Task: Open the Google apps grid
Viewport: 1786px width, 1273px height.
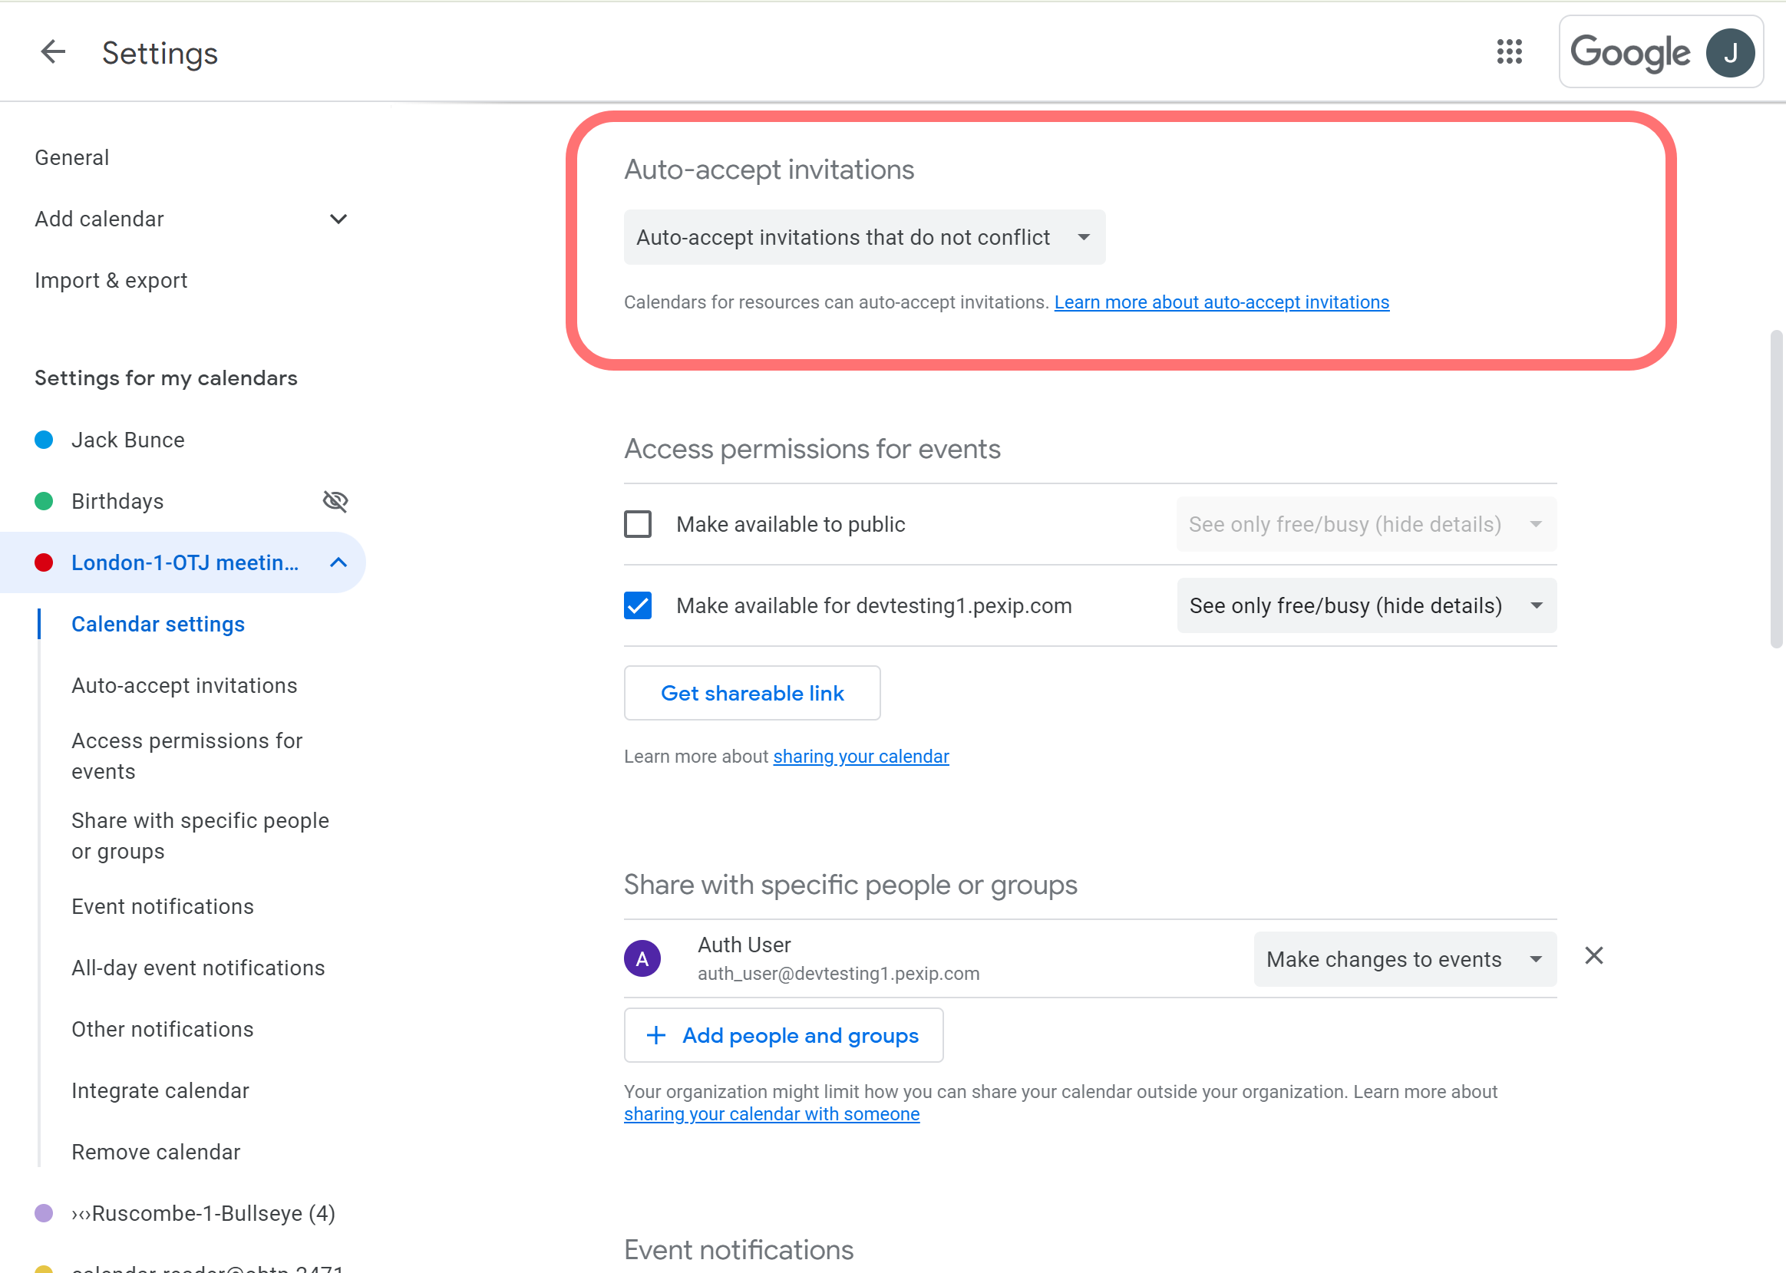Action: pos(1508,52)
